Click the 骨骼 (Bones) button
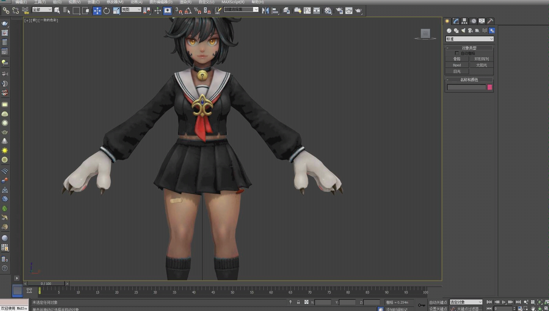549x311 pixels. pyautogui.click(x=457, y=59)
